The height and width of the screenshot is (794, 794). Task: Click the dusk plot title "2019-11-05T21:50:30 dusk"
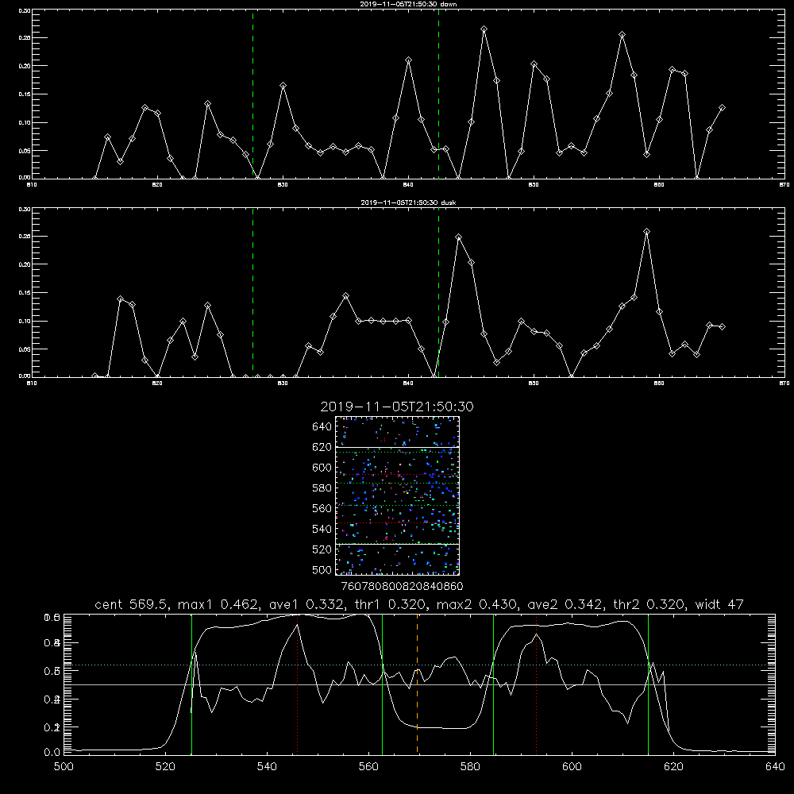click(408, 202)
